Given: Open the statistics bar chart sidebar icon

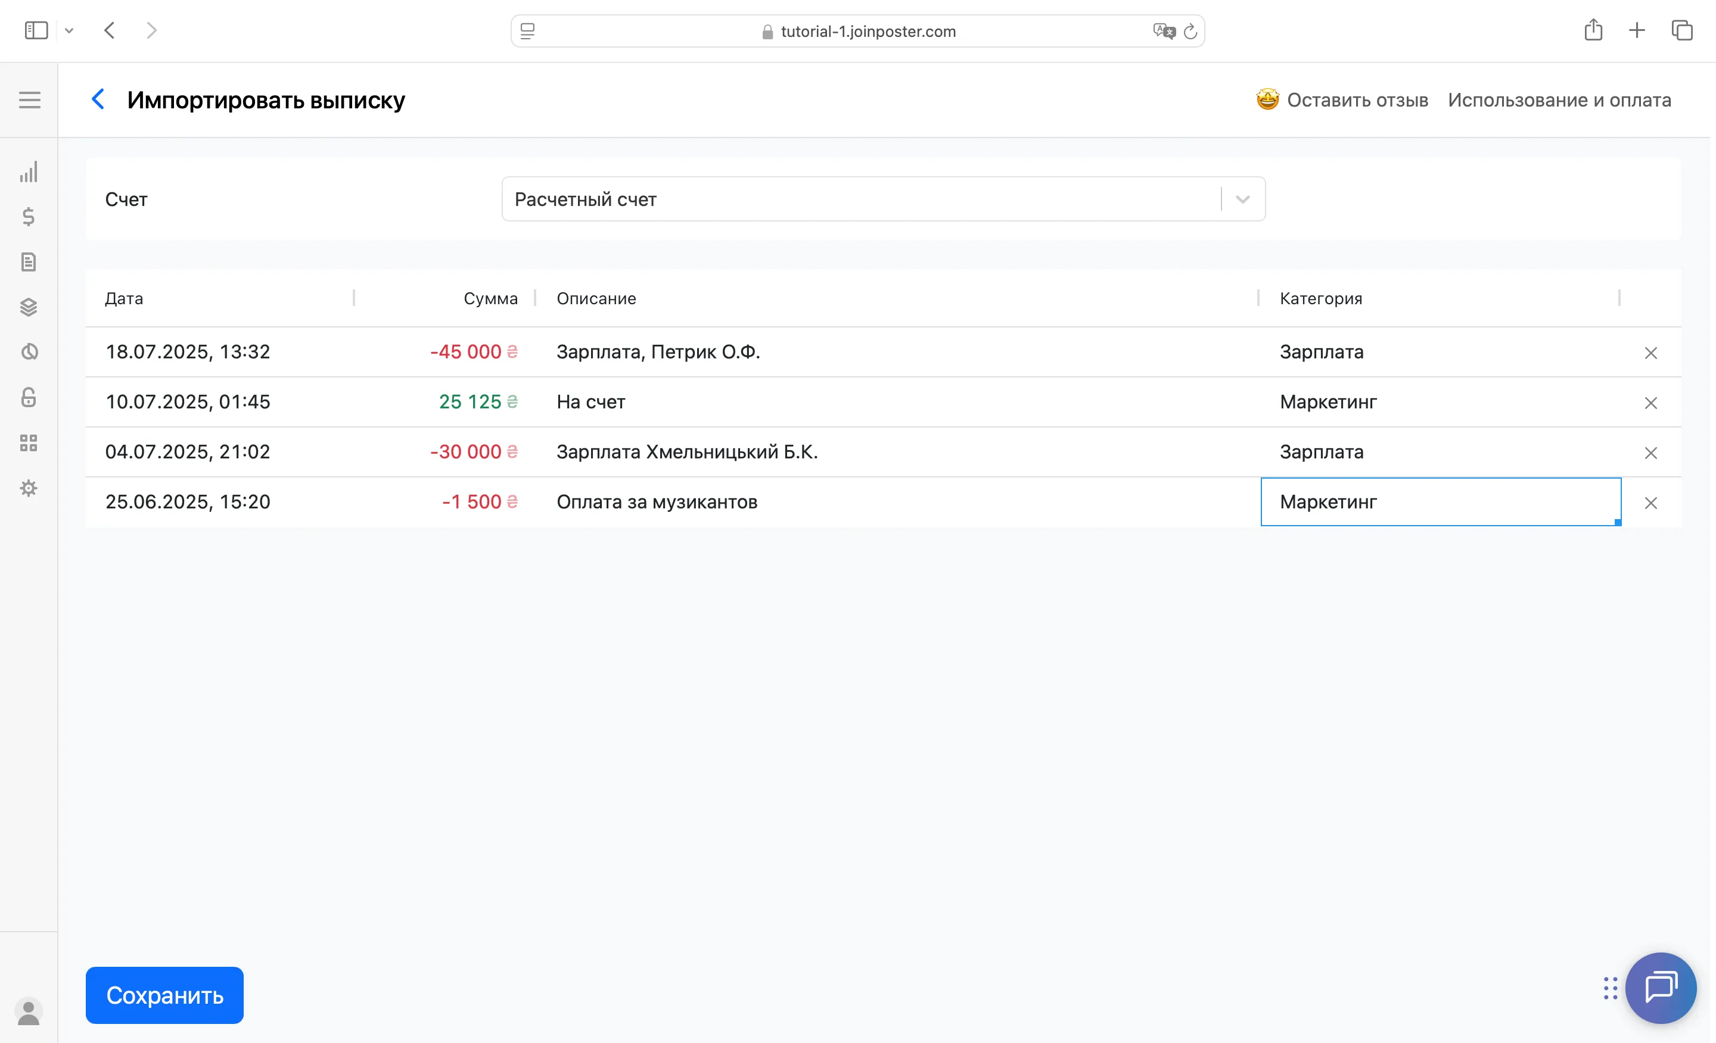Looking at the screenshot, I should click(29, 172).
